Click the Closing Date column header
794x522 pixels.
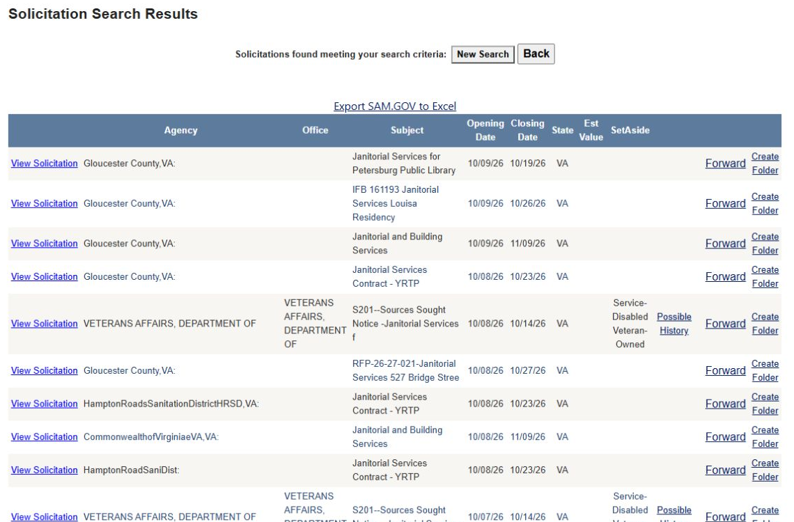click(527, 131)
